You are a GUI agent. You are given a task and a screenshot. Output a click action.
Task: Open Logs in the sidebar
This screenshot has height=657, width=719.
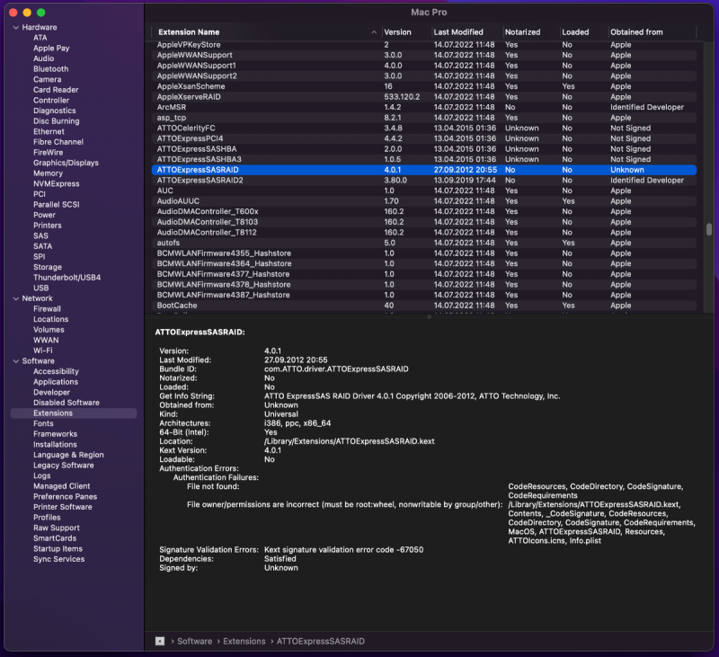click(41, 475)
